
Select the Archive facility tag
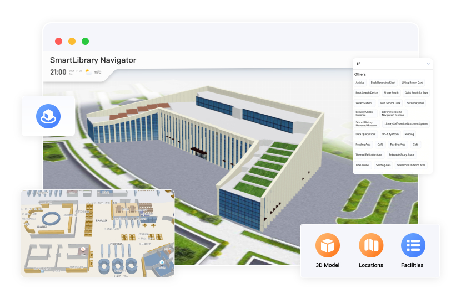click(x=360, y=83)
